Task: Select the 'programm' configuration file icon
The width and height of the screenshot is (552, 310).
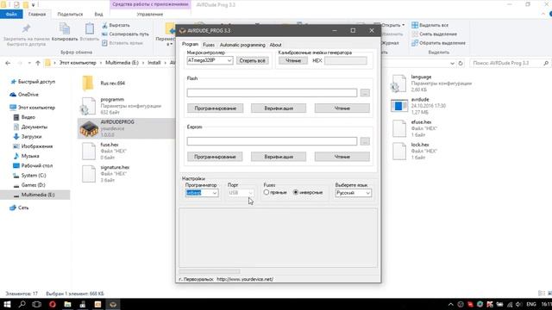Action: 88,106
